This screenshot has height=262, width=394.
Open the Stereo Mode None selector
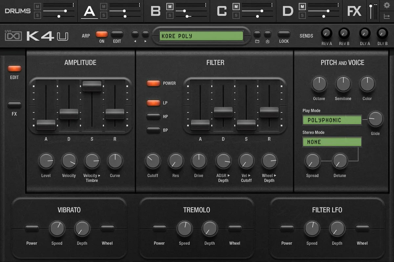point(332,142)
